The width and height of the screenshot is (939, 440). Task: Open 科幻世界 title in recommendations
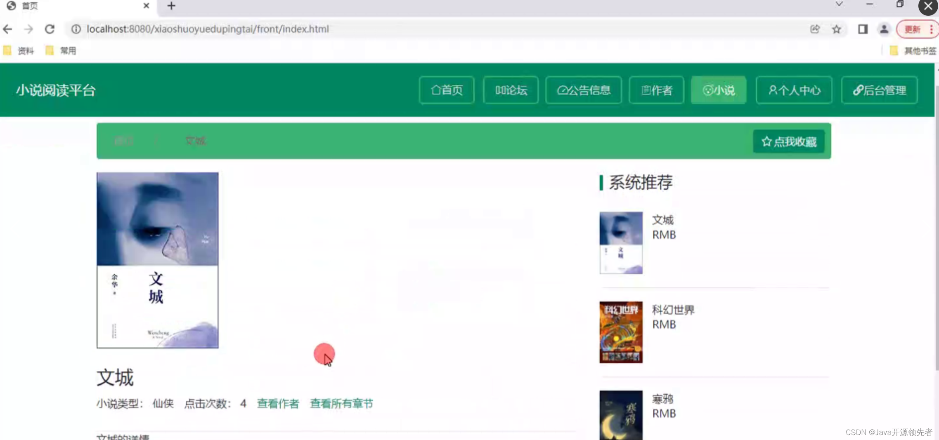pos(673,310)
